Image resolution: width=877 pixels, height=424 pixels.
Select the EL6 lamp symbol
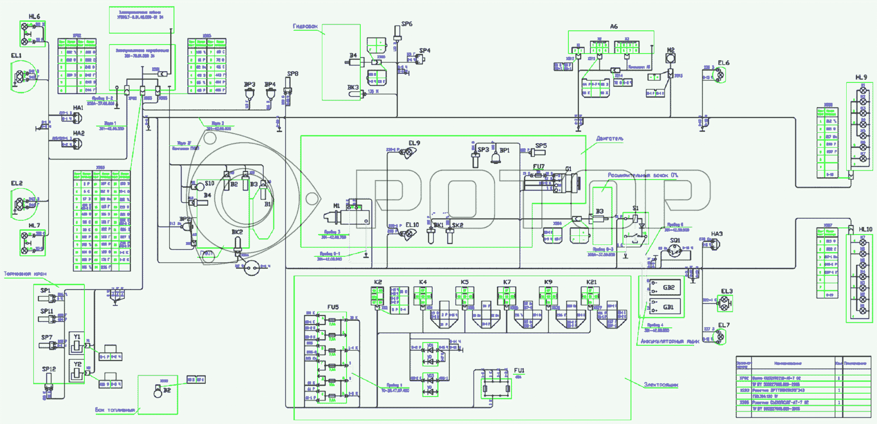click(x=720, y=74)
